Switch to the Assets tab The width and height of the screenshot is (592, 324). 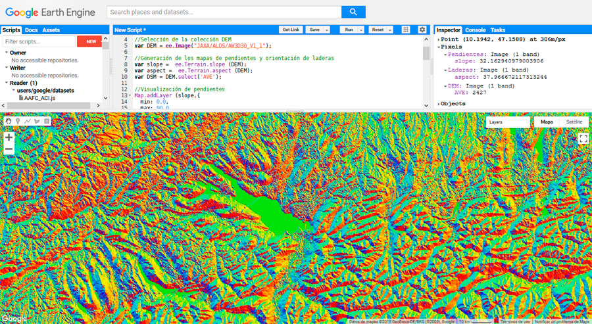[51, 30]
